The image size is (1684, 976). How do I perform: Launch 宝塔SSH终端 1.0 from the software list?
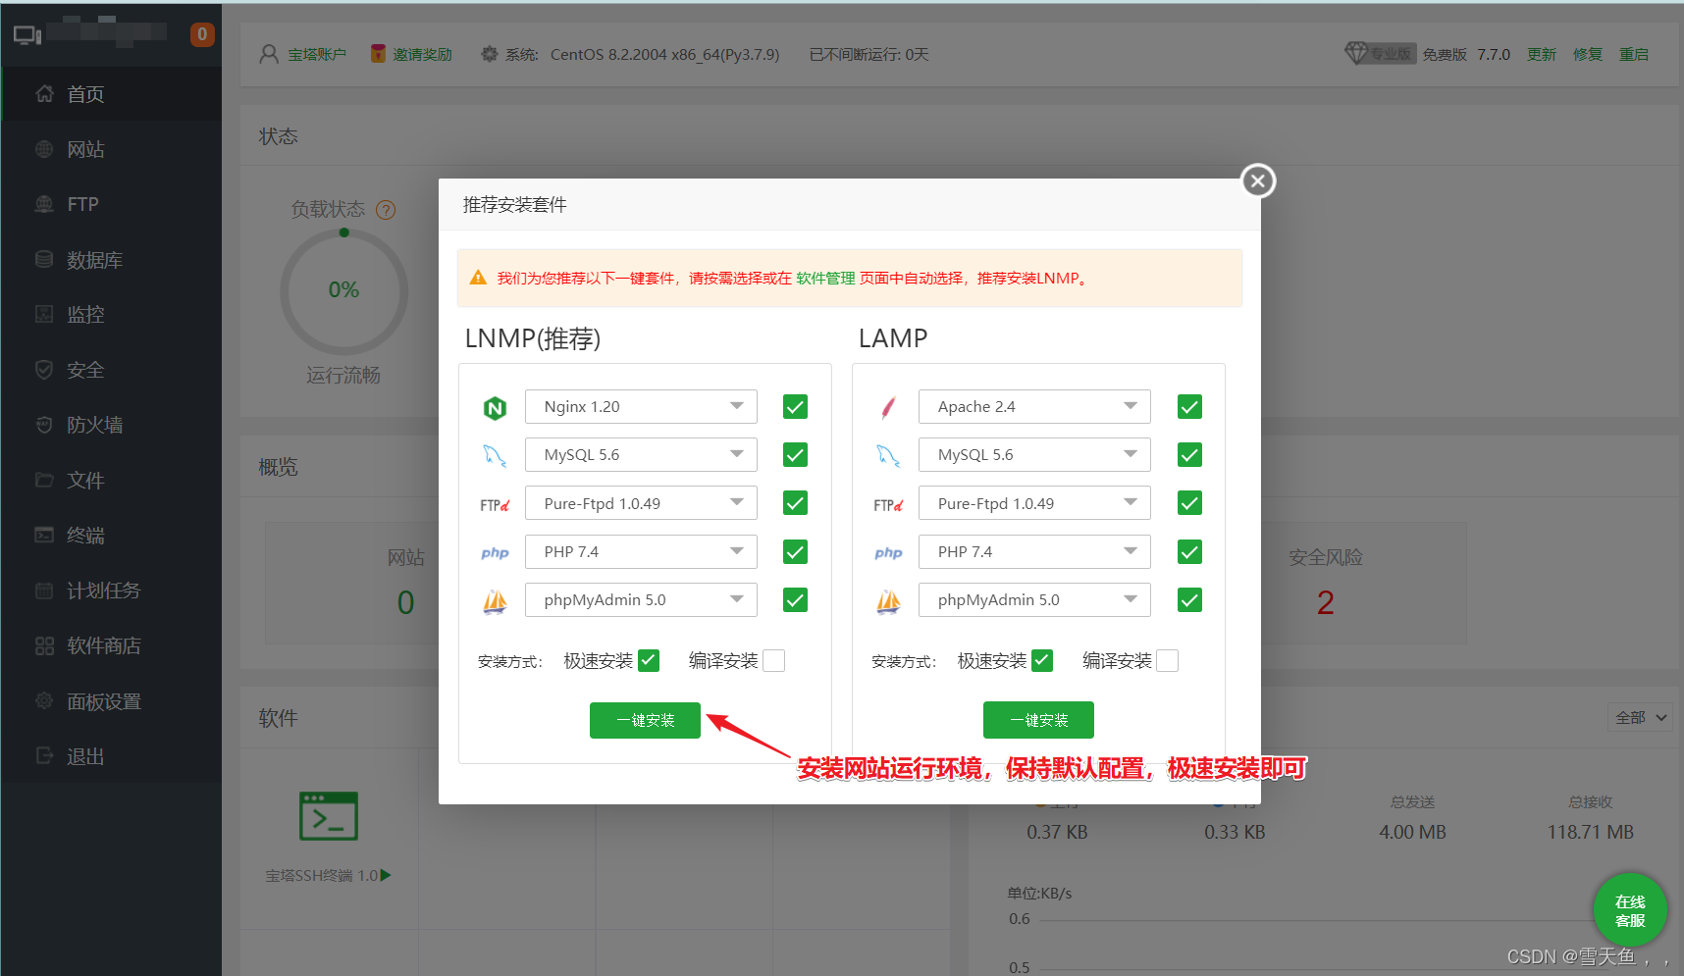(328, 816)
